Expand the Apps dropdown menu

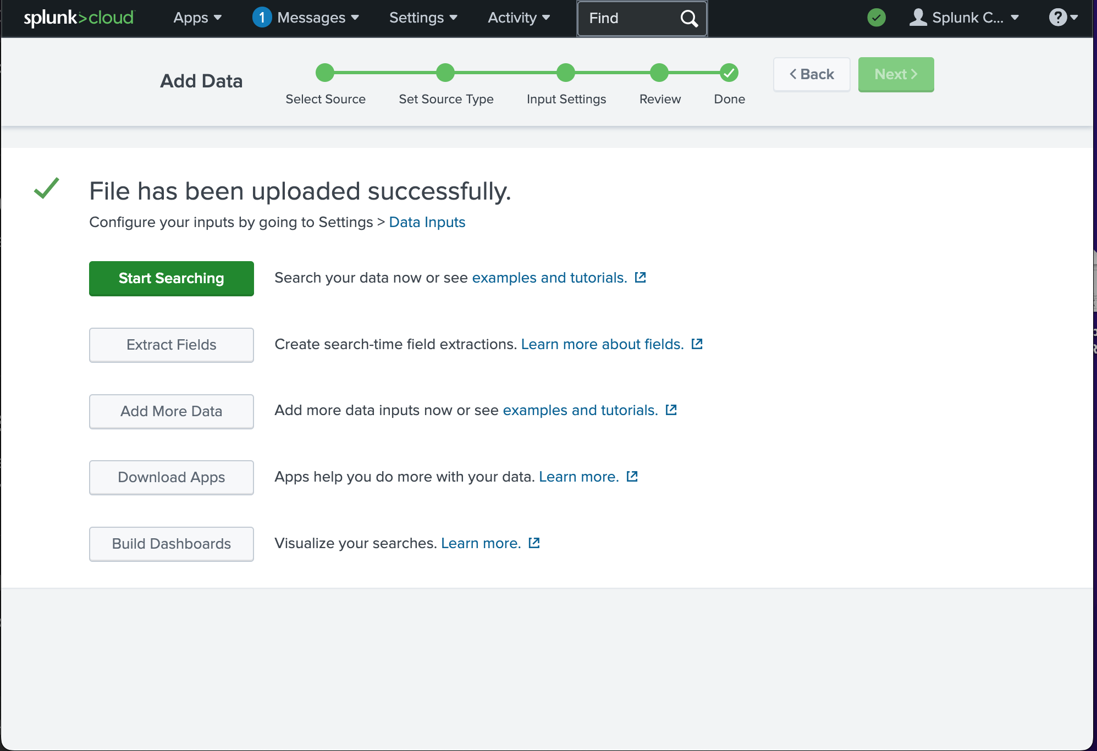197,18
